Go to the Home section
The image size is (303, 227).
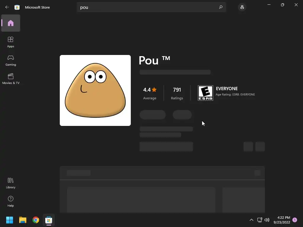coord(11,23)
